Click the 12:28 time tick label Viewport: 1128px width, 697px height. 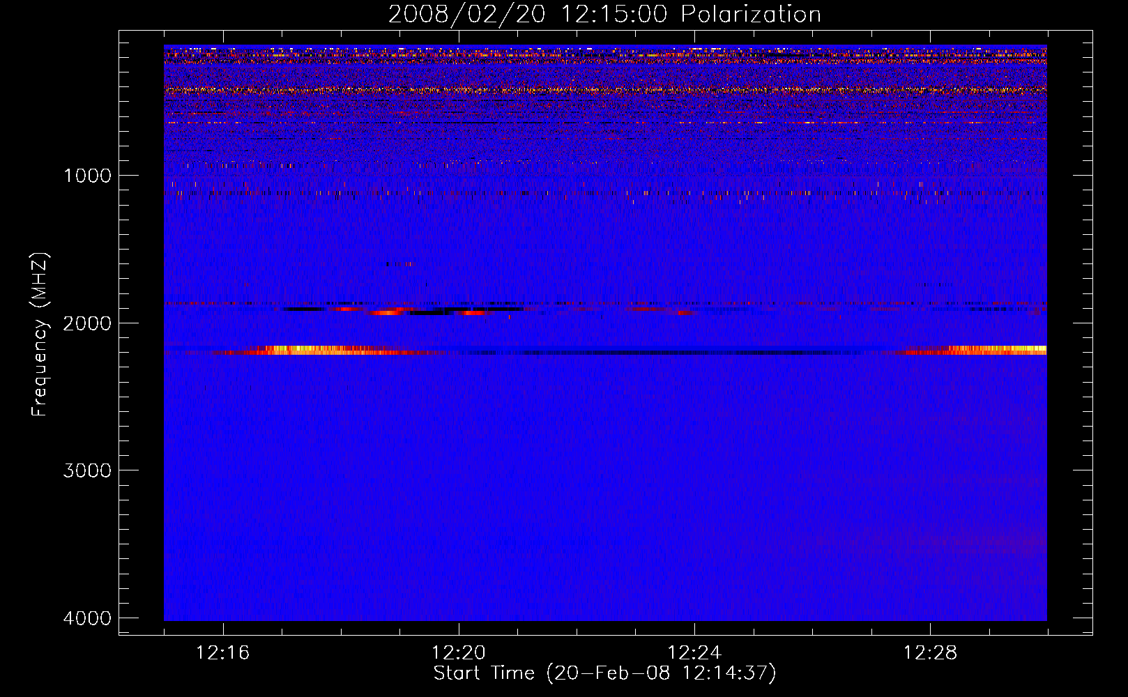tap(930, 653)
